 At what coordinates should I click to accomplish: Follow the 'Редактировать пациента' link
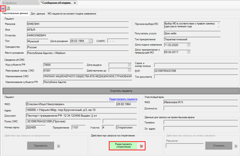click(123, 99)
